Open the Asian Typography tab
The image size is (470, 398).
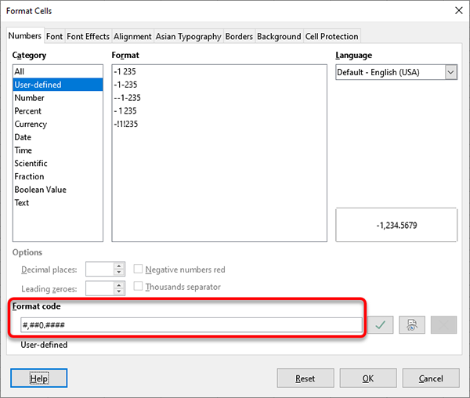click(x=188, y=36)
